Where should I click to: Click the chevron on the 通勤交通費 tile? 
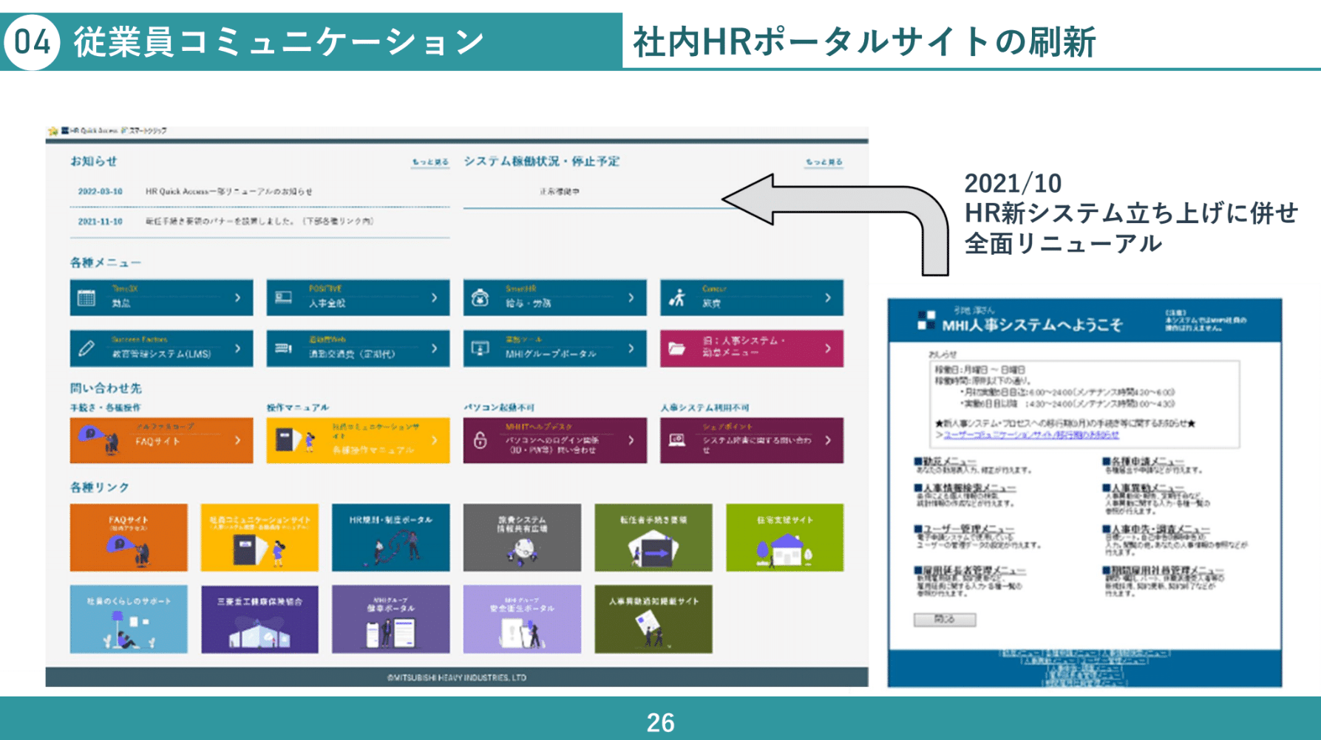point(434,349)
